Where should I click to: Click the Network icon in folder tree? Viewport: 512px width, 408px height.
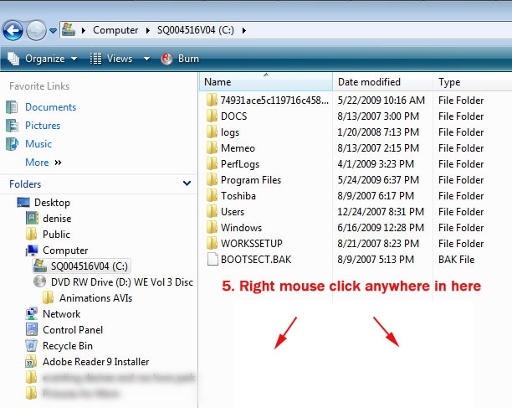point(31,314)
